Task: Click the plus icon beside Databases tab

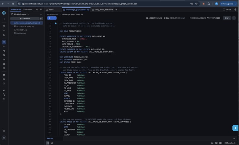Action: pyautogui.click(x=37, y=9)
